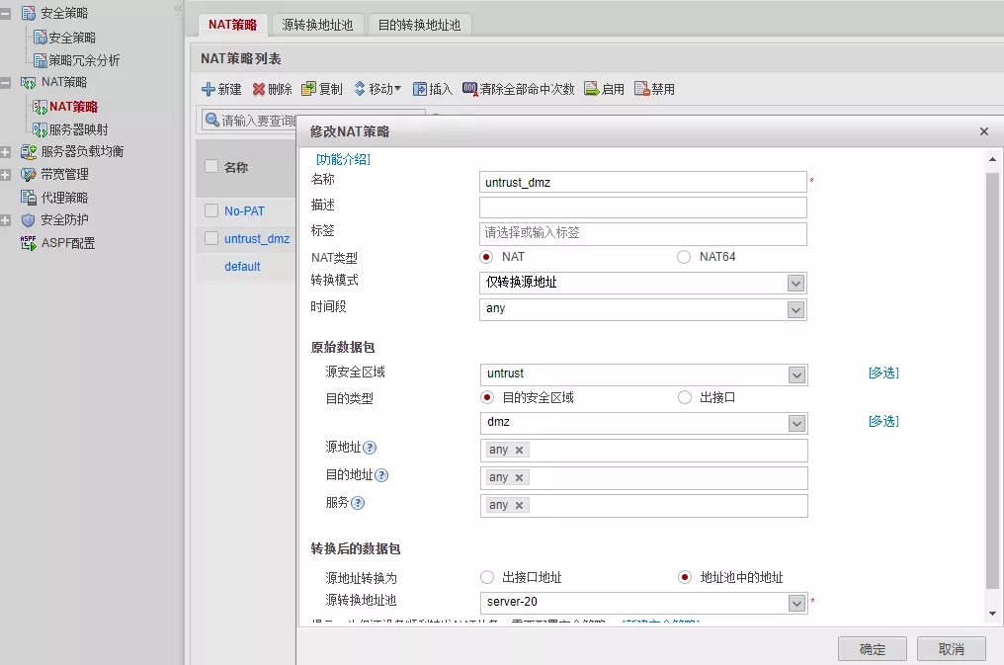Expand the 源安全区域 untrust dropdown
Image resolution: width=1004 pixels, height=665 pixels.
click(x=796, y=374)
